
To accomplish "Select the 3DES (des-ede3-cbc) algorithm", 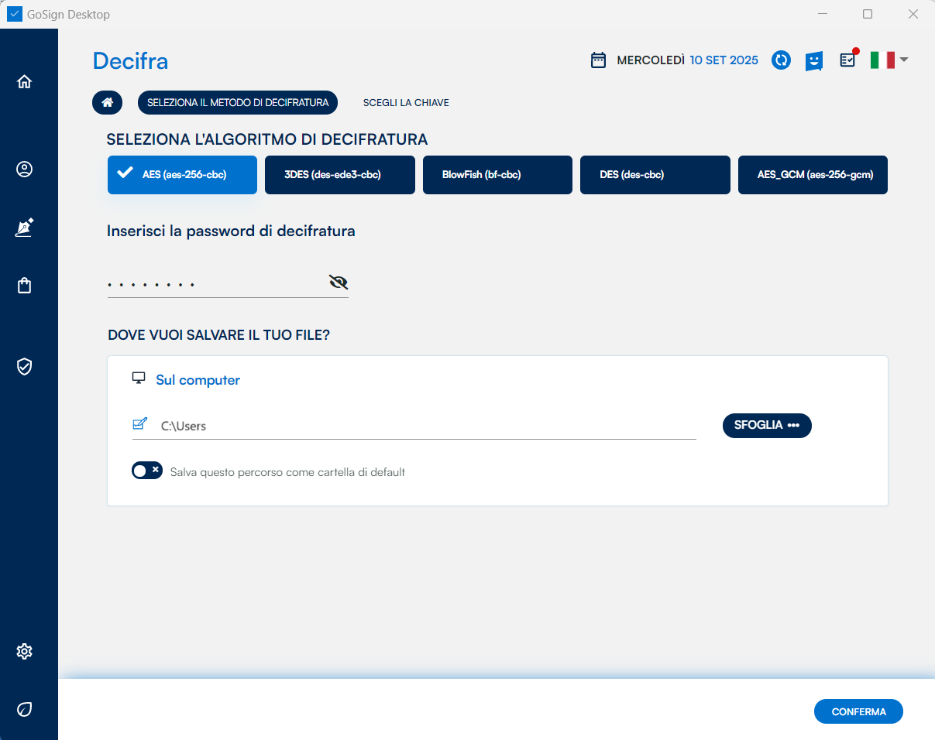I will point(339,175).
